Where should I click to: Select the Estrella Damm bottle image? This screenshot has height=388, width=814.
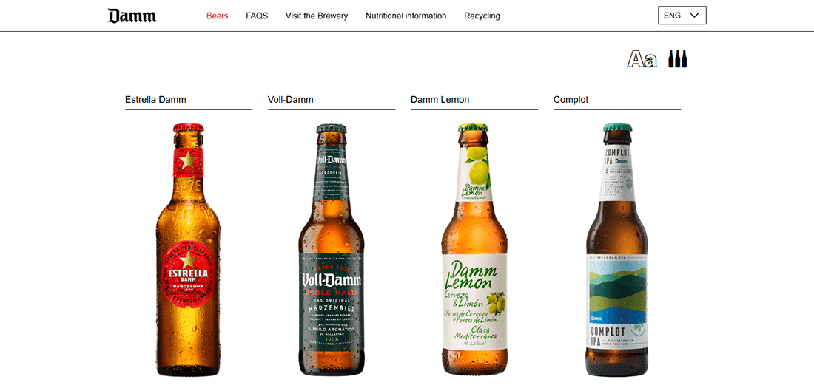189,250
